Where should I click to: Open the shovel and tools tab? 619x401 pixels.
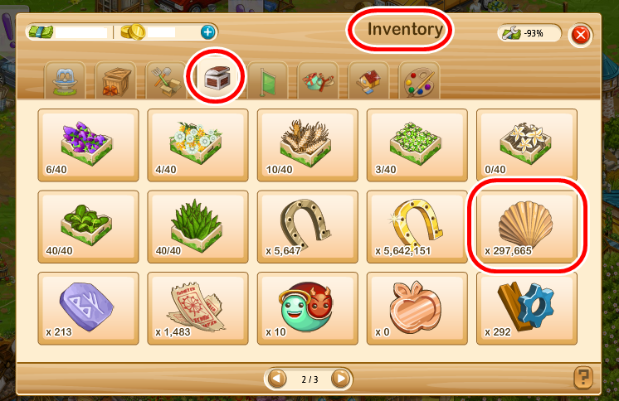tap(166, 80)
